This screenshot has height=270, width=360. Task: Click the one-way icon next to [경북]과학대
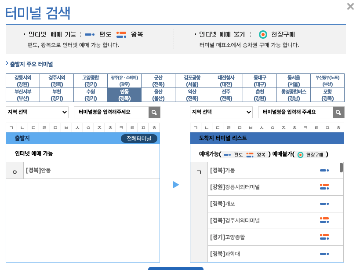[x=325, y=254]
